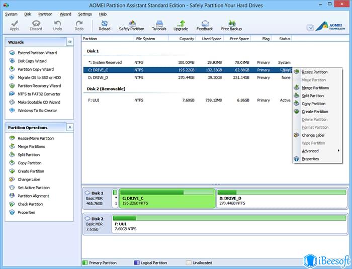Sort by Partition column header
The height and width of the screenshot is (269, 352).
pos(108,39)
